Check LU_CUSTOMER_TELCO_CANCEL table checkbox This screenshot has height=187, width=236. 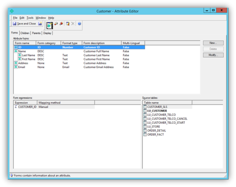[x=145, y=119]
